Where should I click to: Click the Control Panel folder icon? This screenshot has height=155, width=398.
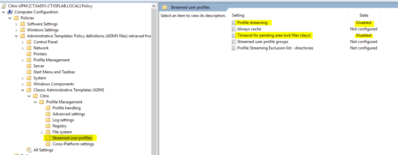(x=29, y=42)
